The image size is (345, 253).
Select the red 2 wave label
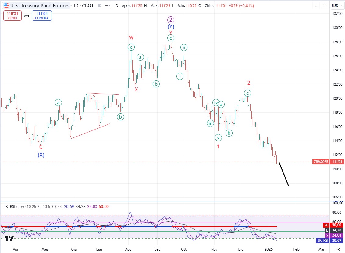click(249, 83)
